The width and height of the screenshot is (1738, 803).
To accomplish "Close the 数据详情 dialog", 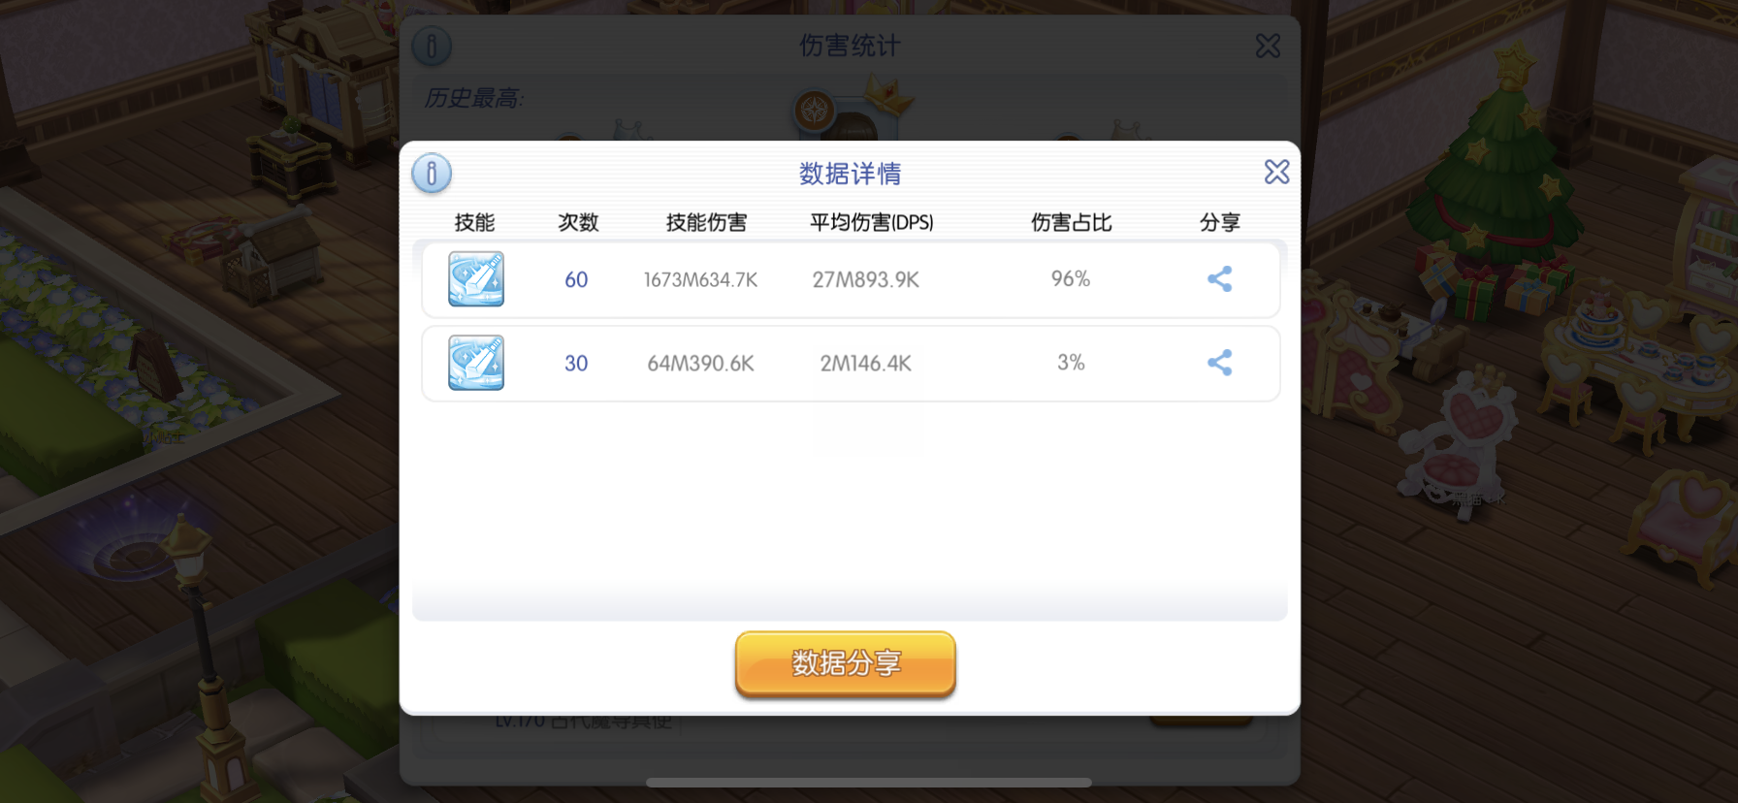I will [x=1276, y=173].
